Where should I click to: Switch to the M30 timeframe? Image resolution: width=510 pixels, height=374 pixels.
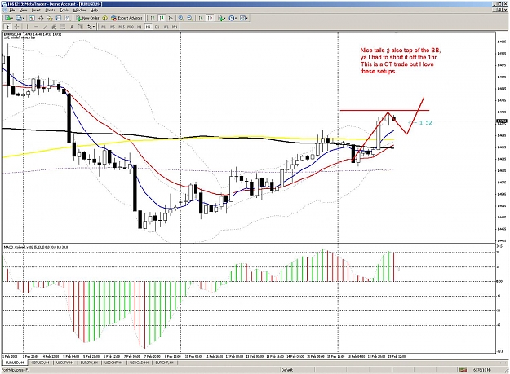point(131,27)
